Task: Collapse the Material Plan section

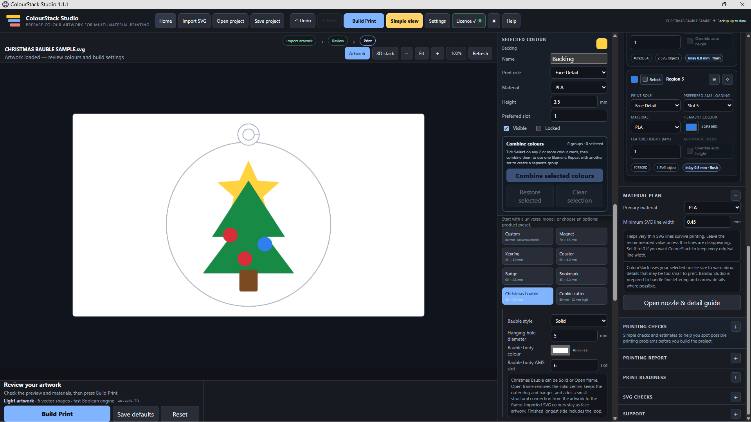Action: coord(736,196)
